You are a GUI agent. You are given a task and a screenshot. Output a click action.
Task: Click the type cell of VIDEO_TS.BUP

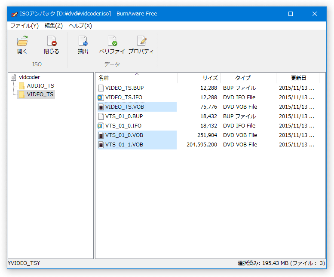[x=239, y=88]
